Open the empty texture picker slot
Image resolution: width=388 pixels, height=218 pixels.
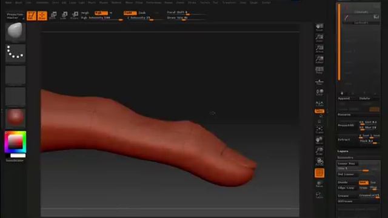15,96
